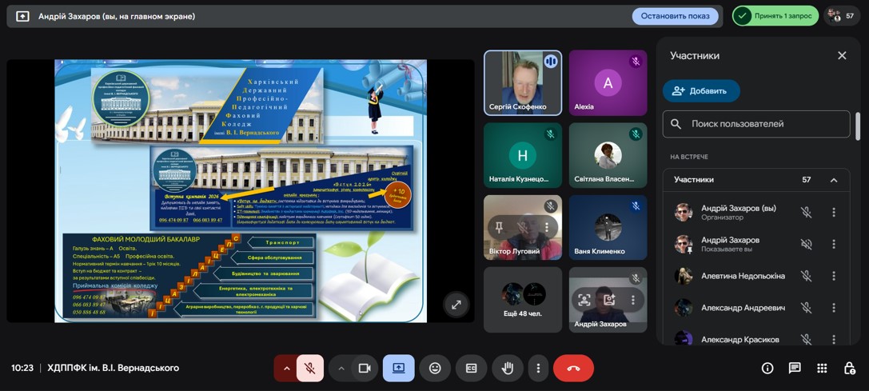Screen dimensions: 869x391
Task: Toggle closed captions button
Action: 471,368
